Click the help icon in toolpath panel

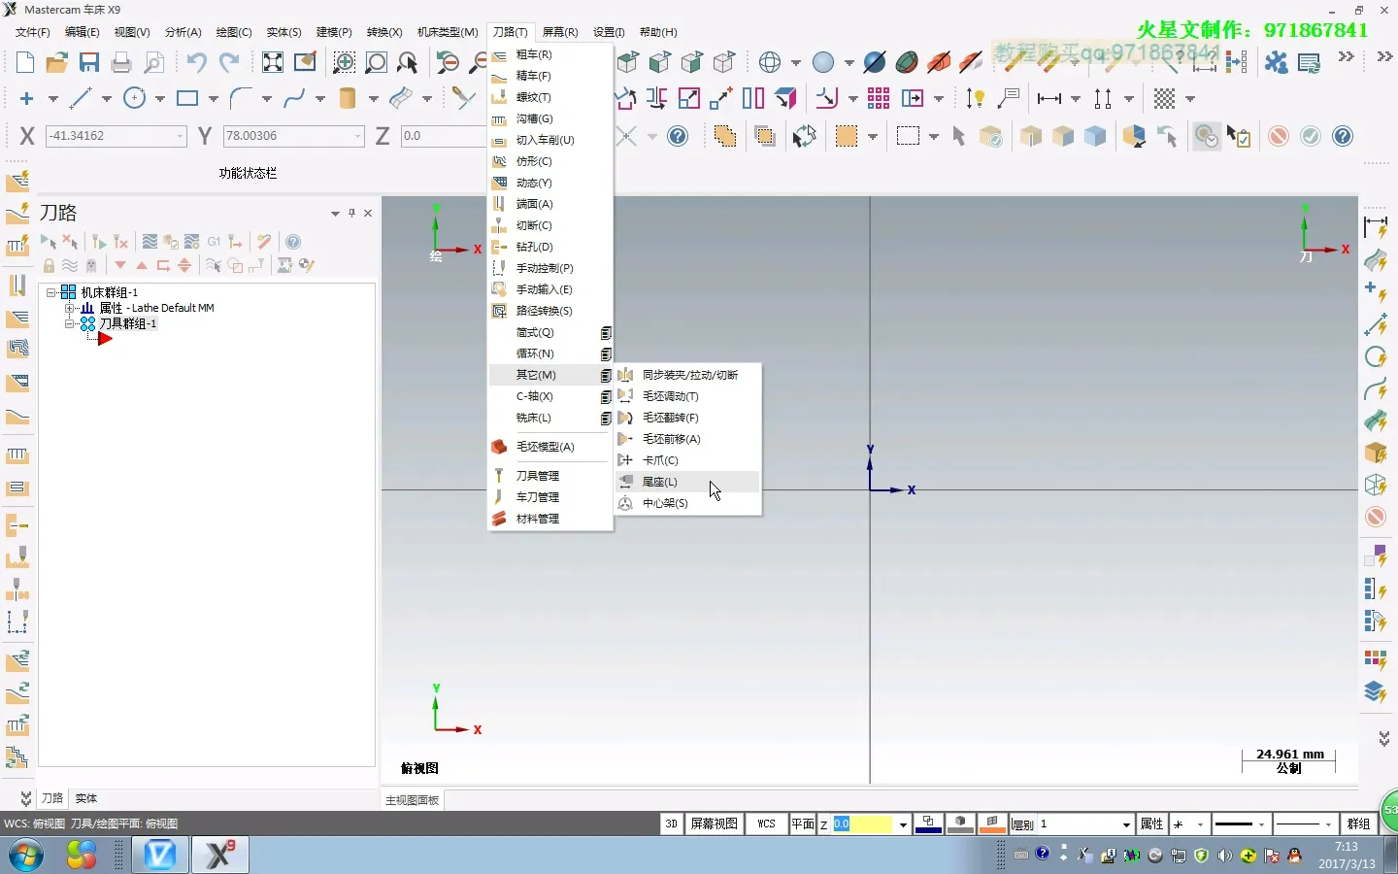293,242
